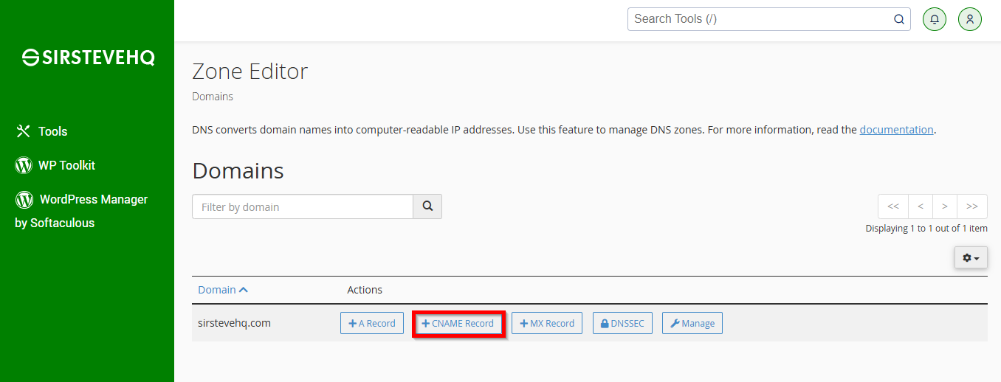Image resolution: width=1001 pixels, height=382 pixels.
Task: Click the SIRSTEVEHQ logo
Action: pos(88,58)
